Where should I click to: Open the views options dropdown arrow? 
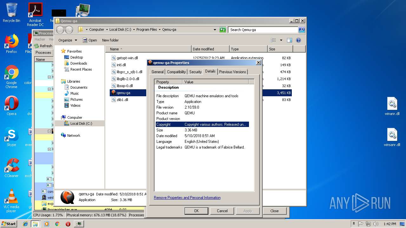(281, 40)
